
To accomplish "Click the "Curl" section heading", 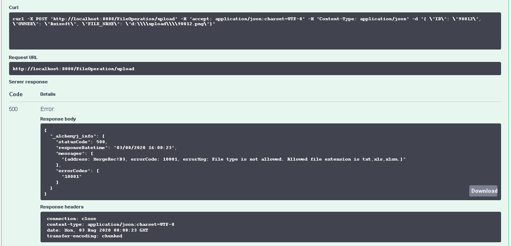I will [x=14, y=7].
